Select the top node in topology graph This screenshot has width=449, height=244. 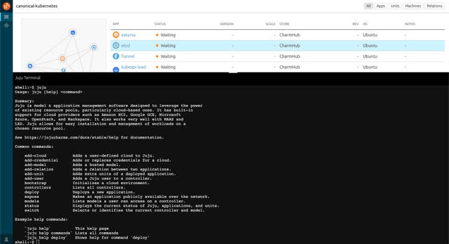(73, 32)
